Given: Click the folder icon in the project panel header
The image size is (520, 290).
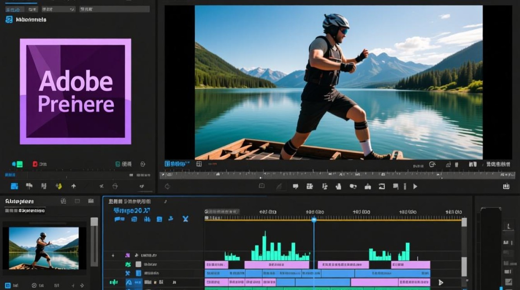Looking at the screenshot, I should click(91, 201).
